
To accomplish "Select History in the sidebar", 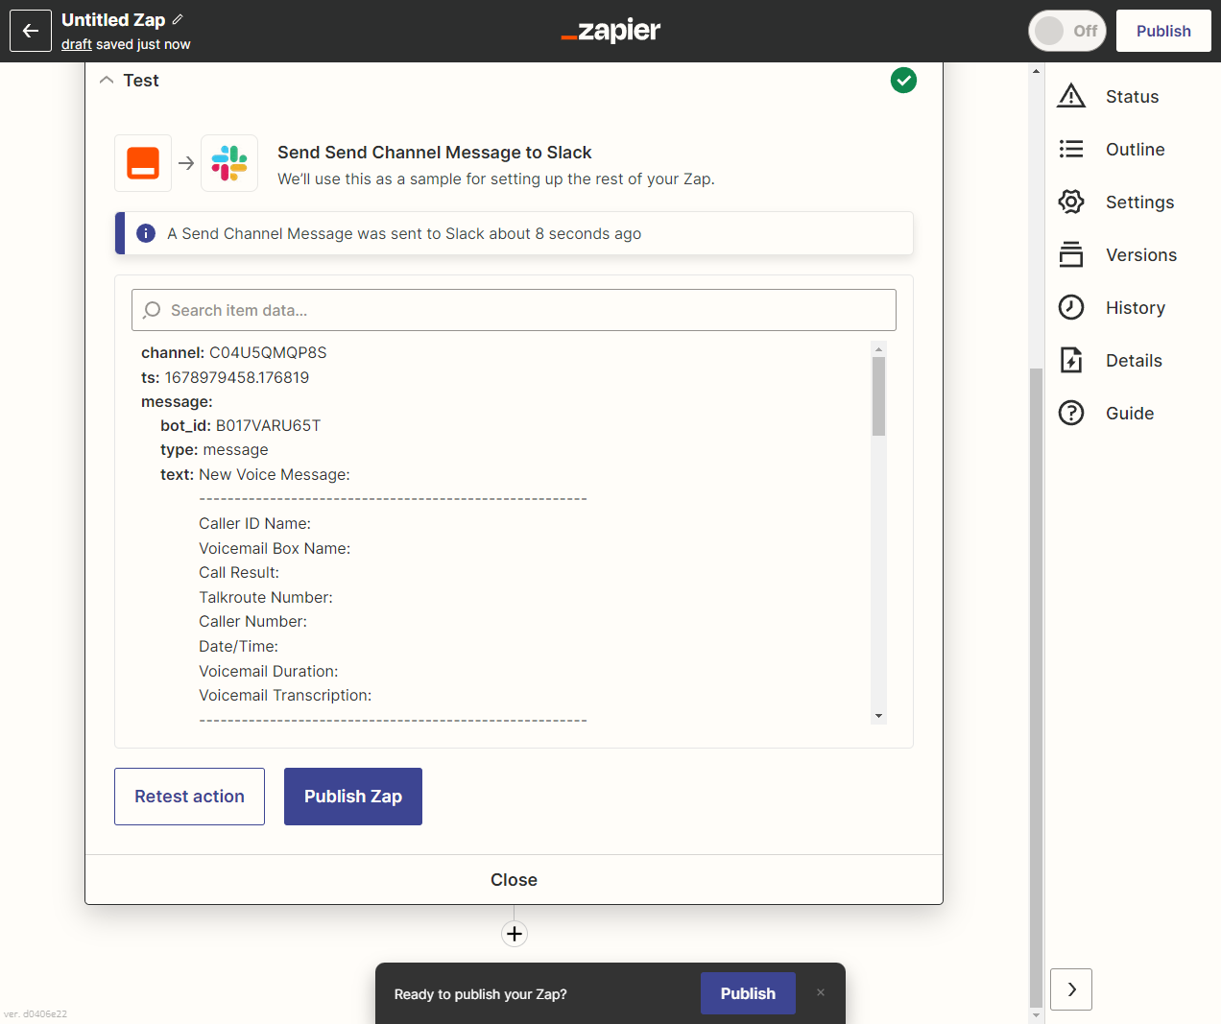I will (x=1136, y=307).
